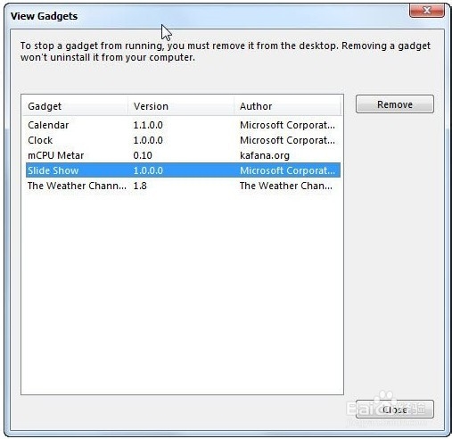The image size is (452, 439).
Task: Select the Clock gadget in the list
Action: point(183,140)
